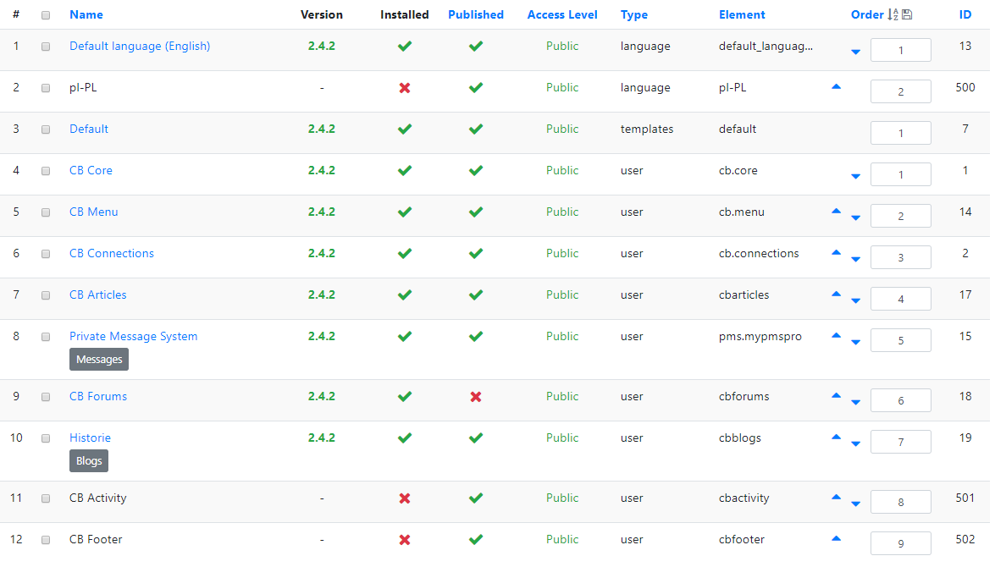Open the CB Menu plugin
The image size is (995, 567).
point(93,212)
